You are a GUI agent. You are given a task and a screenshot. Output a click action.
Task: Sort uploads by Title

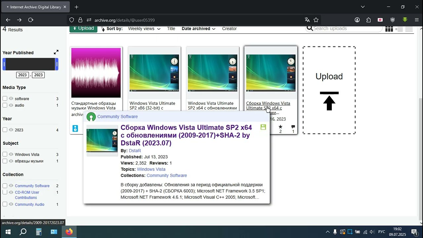click(171, 29)
